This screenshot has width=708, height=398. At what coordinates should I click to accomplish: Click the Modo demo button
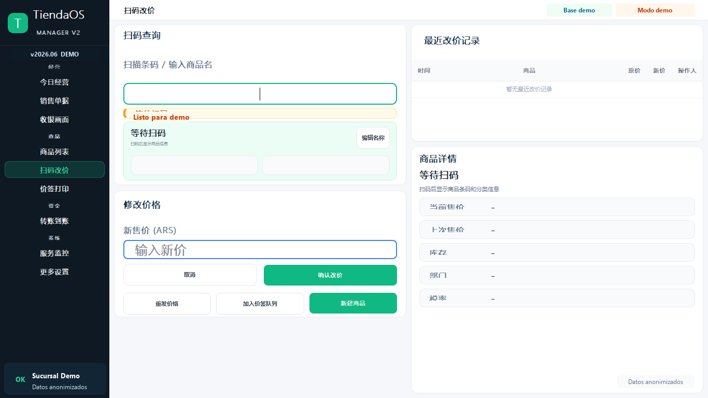point(655,10)
